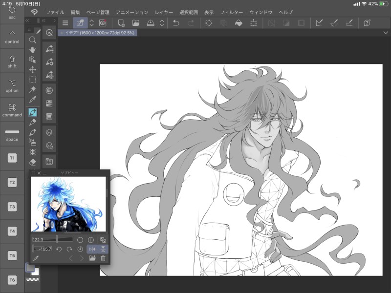Save the document with the Save icon
The image size is (391, 293).
click(151, 23)
